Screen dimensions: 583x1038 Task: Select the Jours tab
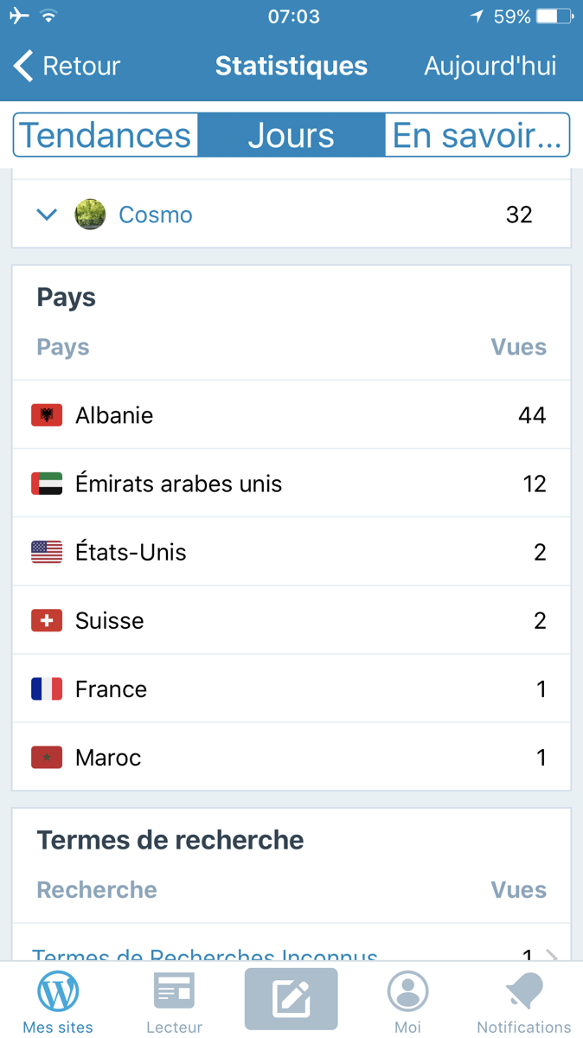(291, 136)
